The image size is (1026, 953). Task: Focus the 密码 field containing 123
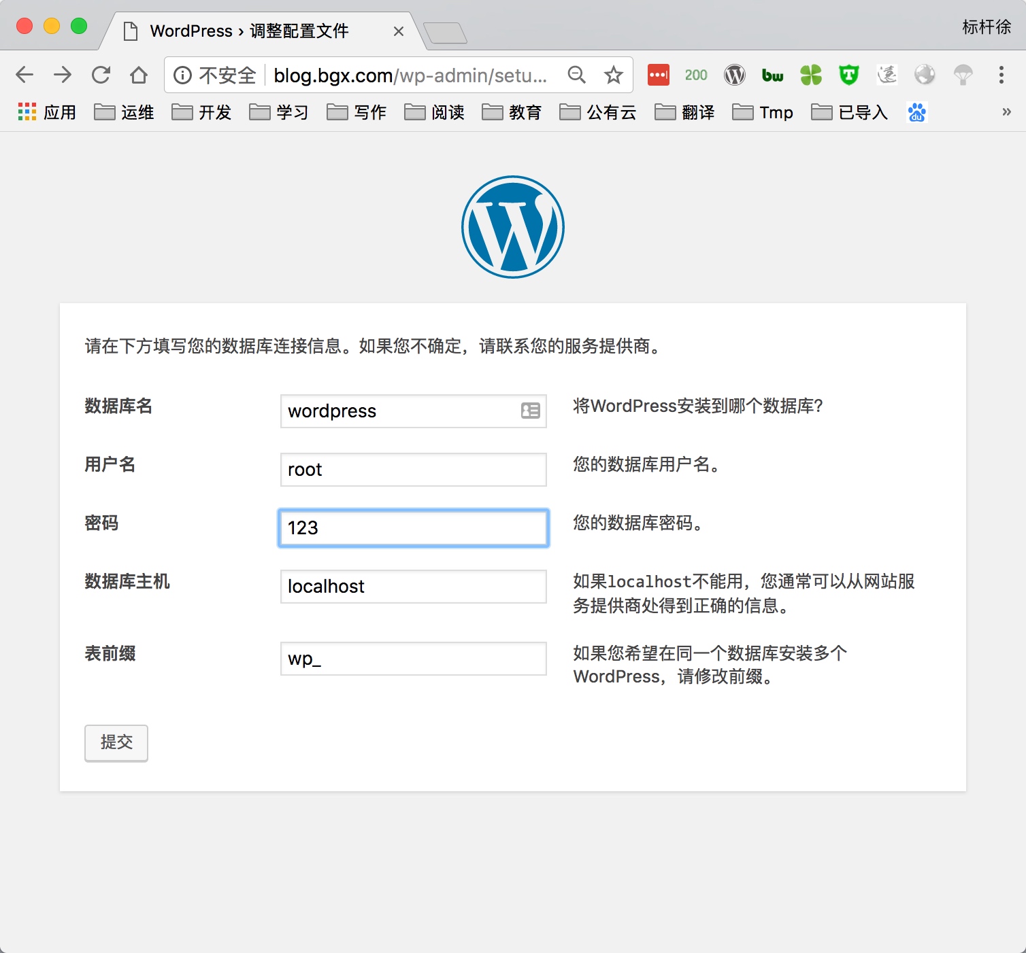(x=414, y=528)
